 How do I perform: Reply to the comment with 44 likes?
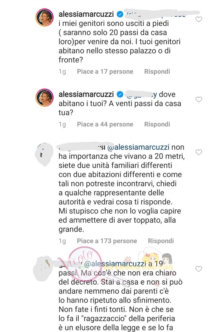157,124
